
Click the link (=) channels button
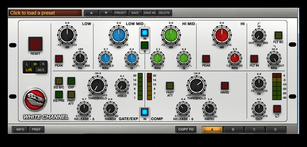(35, 64)
